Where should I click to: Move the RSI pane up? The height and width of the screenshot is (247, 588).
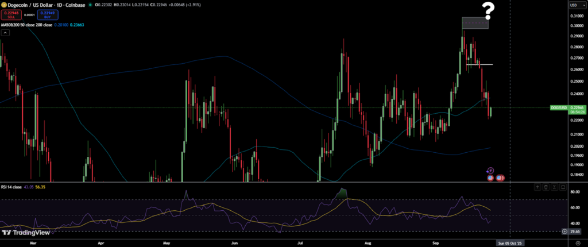[x=537, y=187]
